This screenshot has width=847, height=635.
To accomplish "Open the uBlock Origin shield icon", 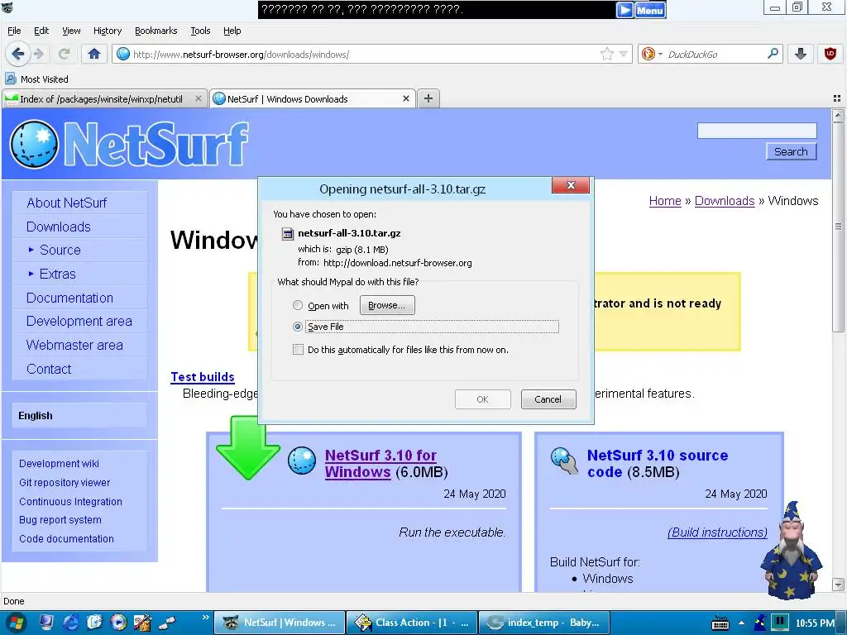I will coord(830,54).
